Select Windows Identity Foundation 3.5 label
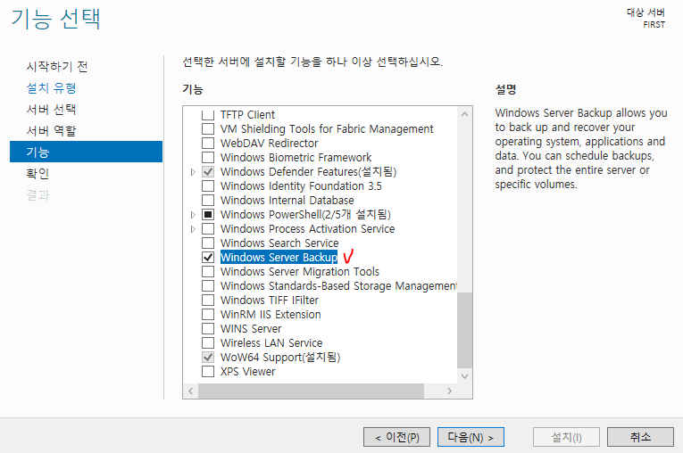This screenshot has width=683, height=453. (301, 185)
